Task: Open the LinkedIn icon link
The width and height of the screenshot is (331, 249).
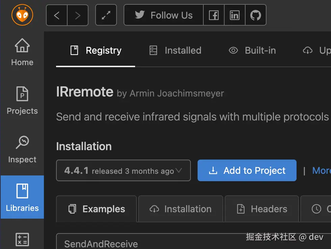Action: tap(234, 15)
